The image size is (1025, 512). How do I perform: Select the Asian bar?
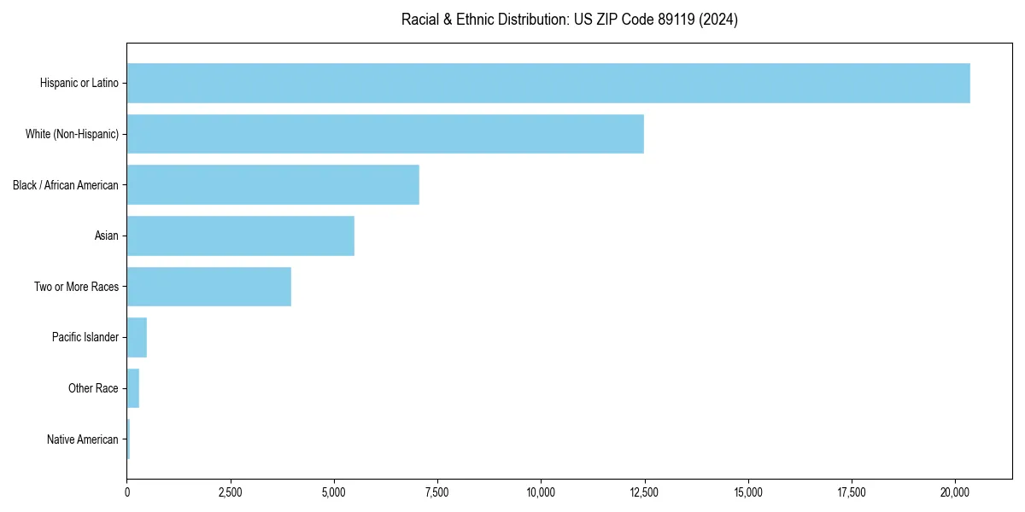point(239,236)
